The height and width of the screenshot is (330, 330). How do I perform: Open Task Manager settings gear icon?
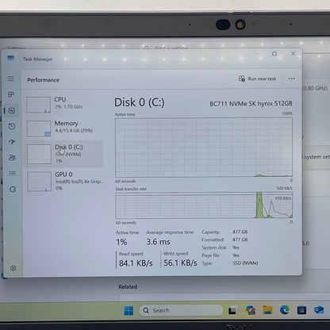tap(13, 268)
